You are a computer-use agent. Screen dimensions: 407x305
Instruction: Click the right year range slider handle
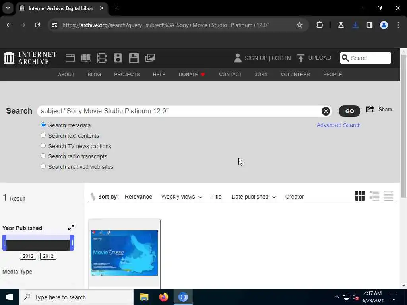pos(72,243)
